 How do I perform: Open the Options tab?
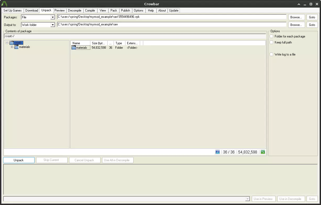139,10
